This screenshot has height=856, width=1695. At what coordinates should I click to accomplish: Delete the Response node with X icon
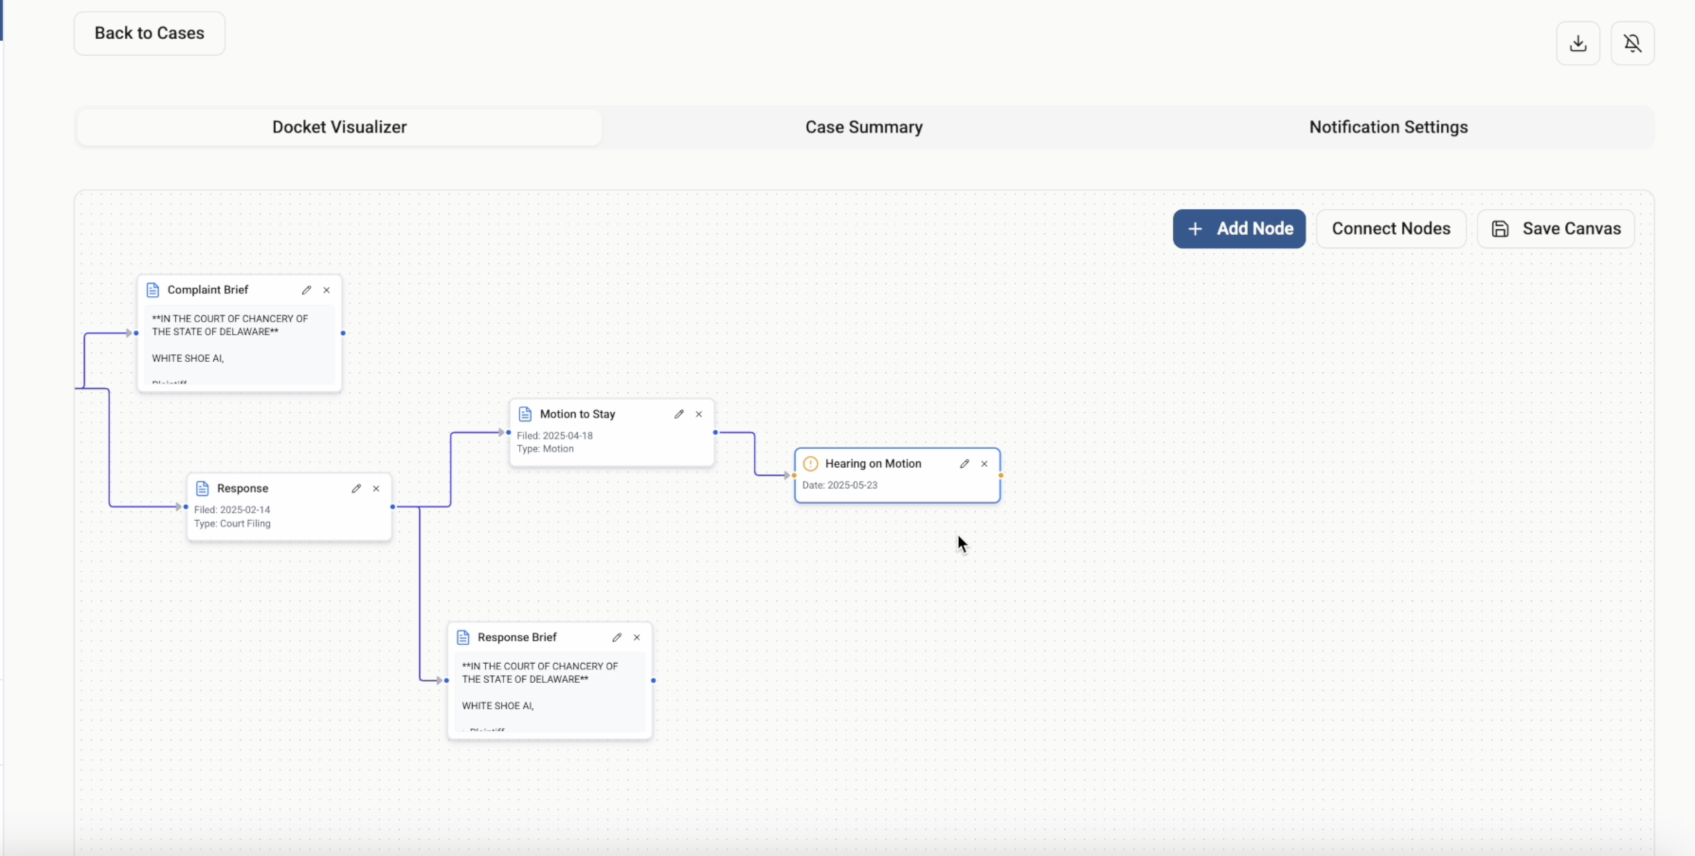376,489
